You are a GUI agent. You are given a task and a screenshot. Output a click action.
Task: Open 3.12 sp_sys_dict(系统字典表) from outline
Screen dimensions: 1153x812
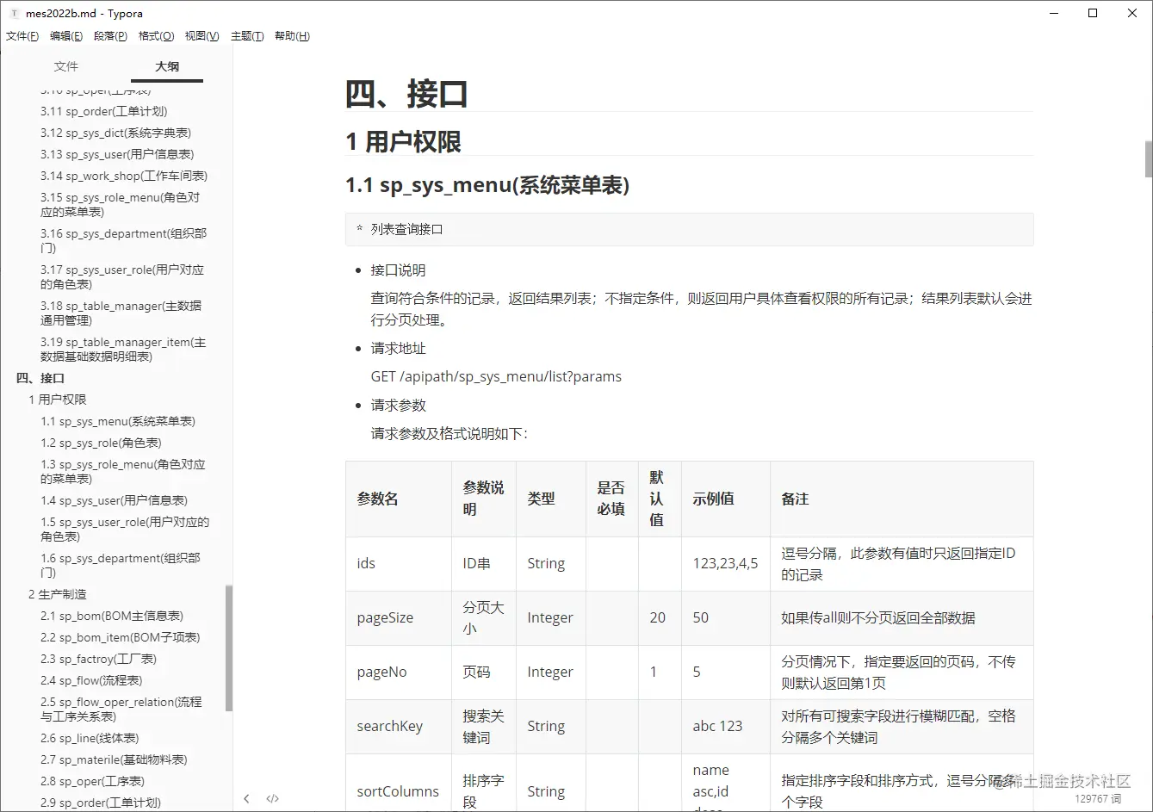114,133
